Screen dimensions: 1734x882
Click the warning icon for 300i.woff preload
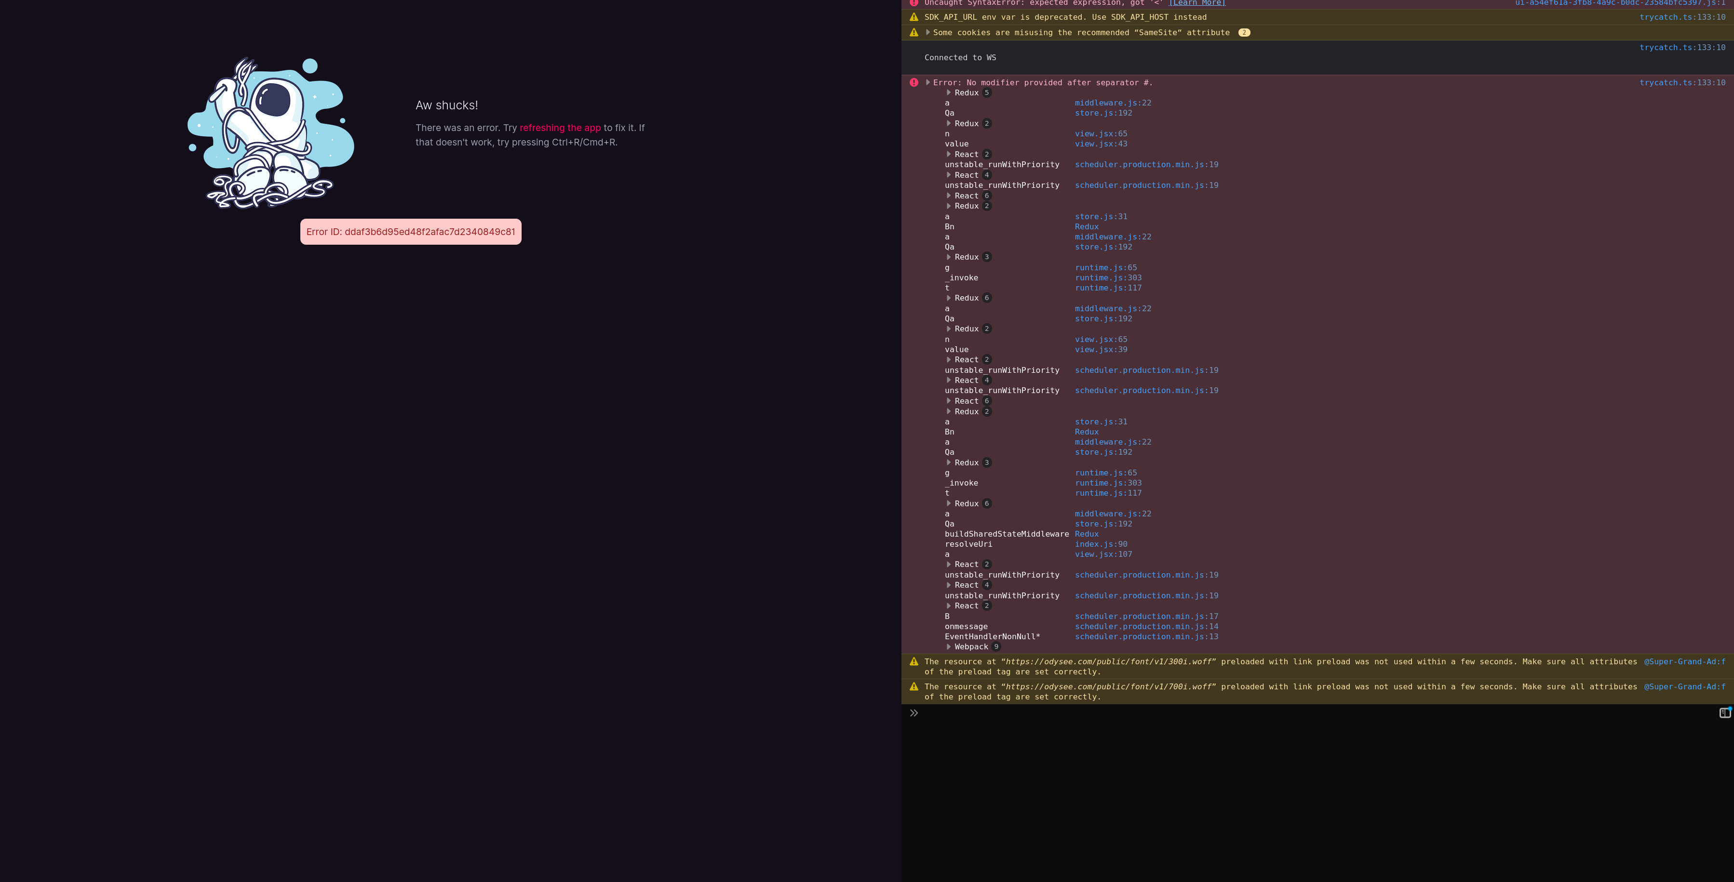(914, 662)
